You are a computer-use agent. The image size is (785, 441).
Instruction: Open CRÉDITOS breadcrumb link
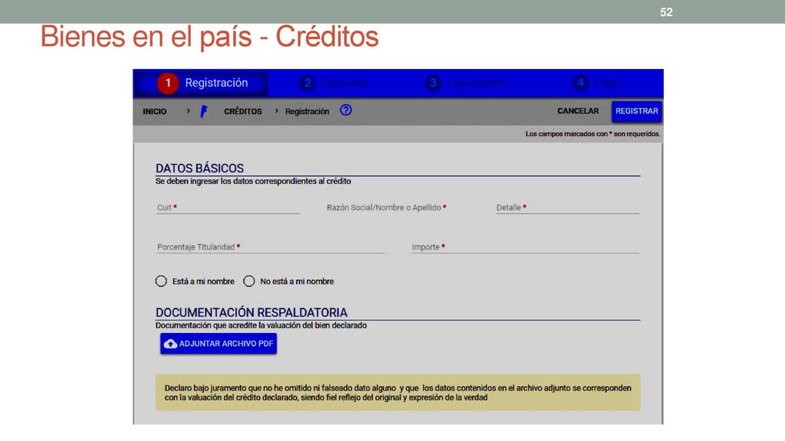pos(243,112)
